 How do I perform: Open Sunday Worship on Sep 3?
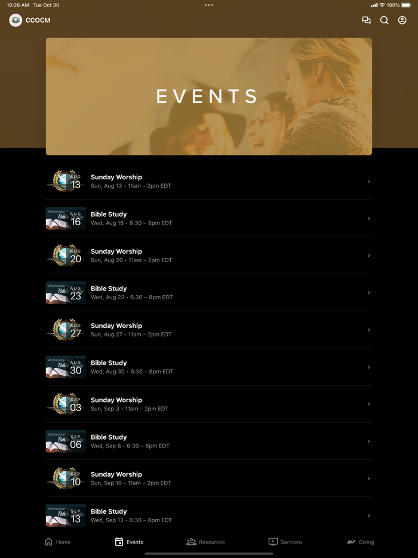(209, 404)
